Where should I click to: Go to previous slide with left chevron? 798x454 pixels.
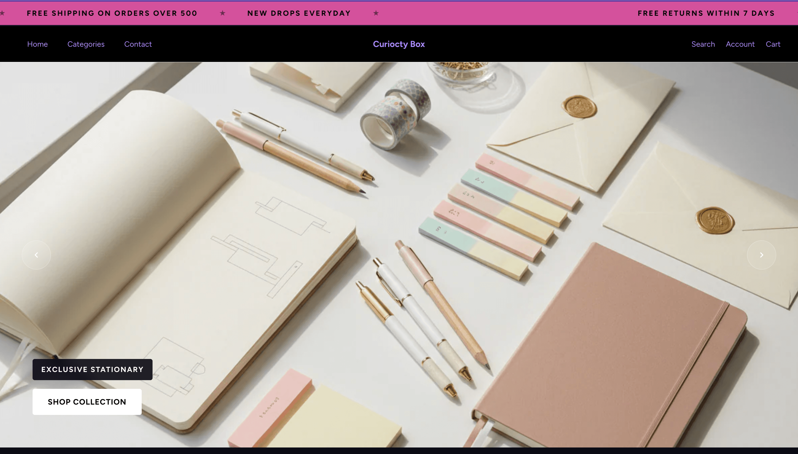click(36, 255)
